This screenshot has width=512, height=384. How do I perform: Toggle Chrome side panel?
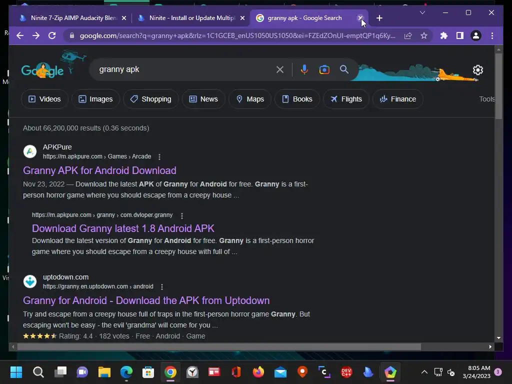[x=460, y=35]
